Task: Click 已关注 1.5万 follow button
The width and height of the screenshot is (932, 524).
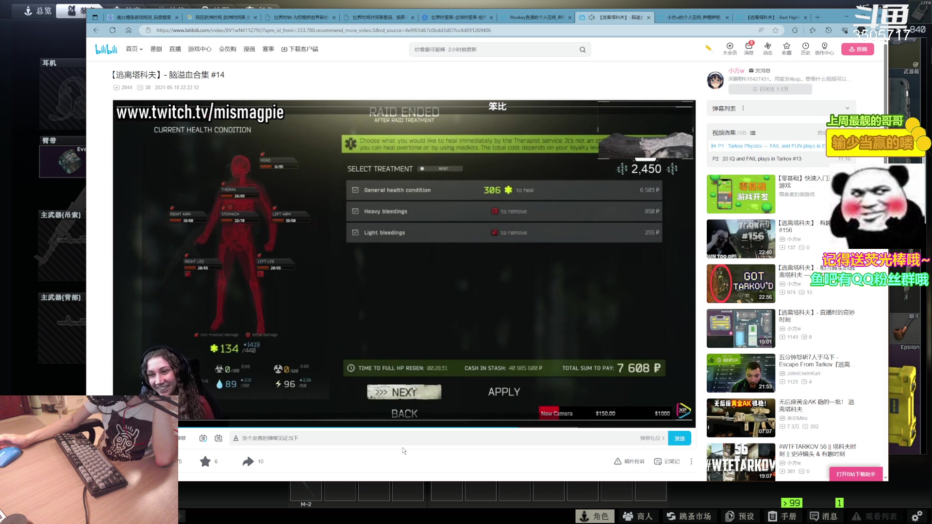Action: (770, 89)
